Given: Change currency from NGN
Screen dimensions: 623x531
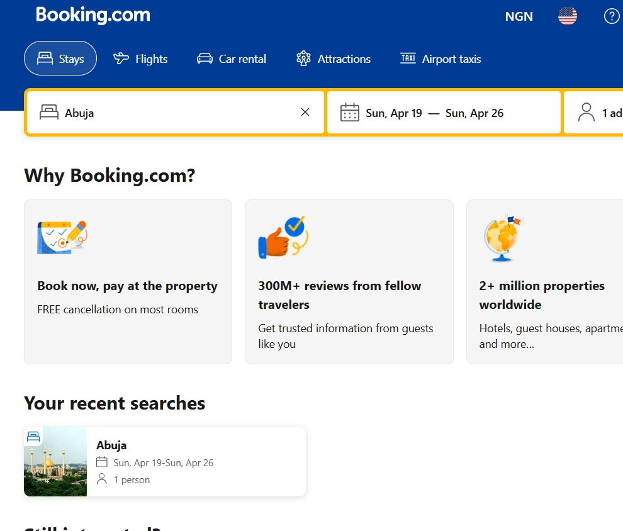Looking at the screenshot, I should tap(519, 16).
